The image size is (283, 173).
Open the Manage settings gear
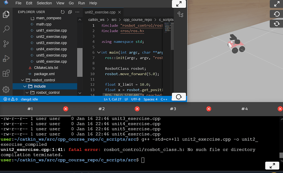6,90
